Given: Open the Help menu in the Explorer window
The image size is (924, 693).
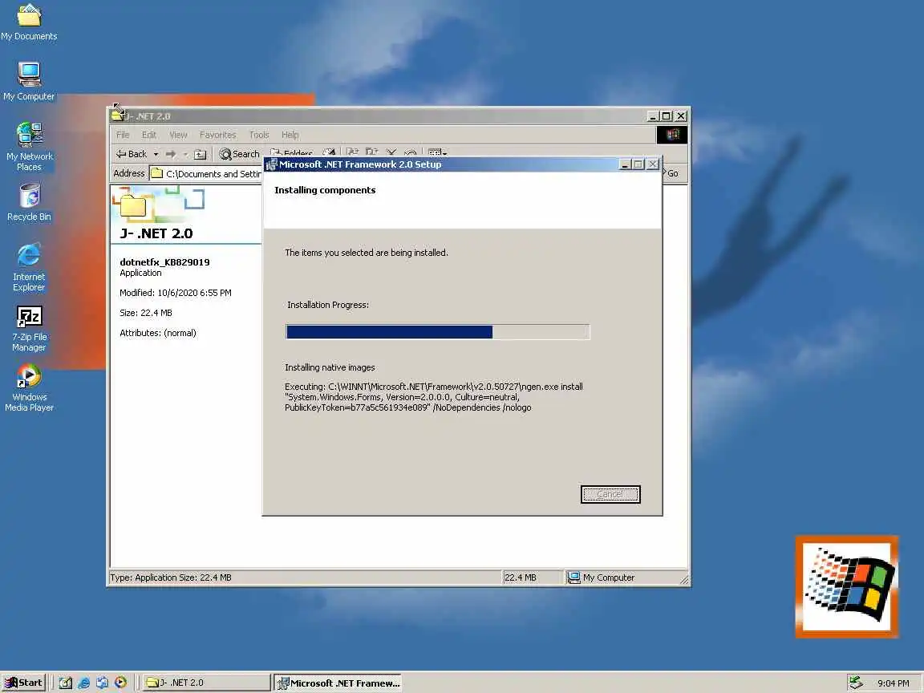Looking at the screenshot, I should (x=290, y=135).
